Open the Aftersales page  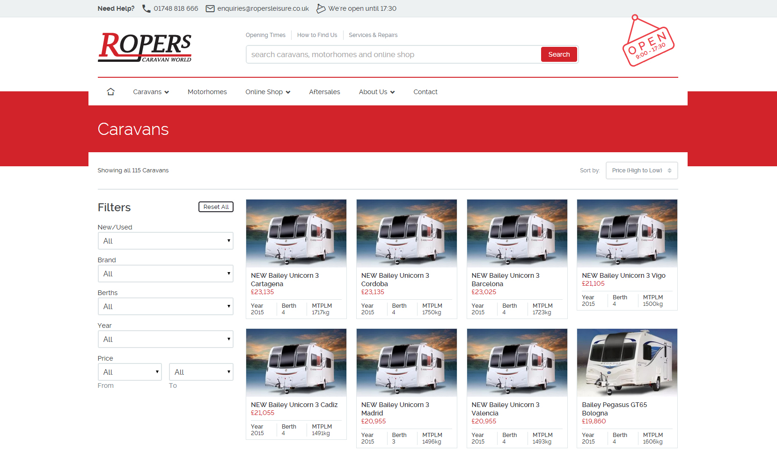pyautogui.click(x=324, y=92)
